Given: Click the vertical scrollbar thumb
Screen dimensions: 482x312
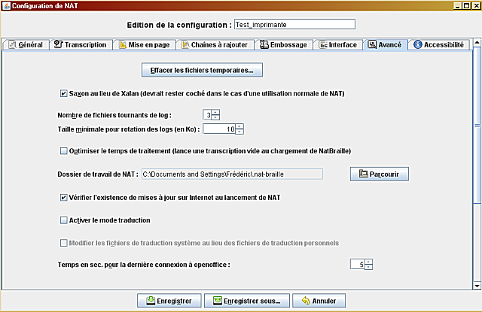Looking at the screenshot, I should [477, 125].
